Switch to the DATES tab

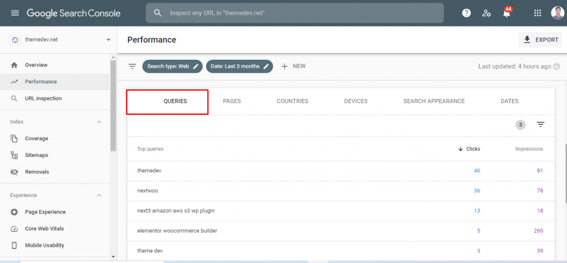(509, 101)
